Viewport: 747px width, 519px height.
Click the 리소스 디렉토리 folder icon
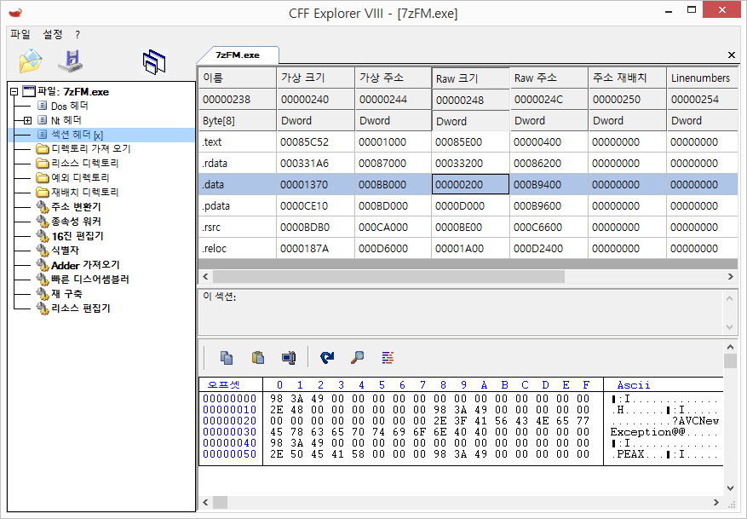pos(43,164)
